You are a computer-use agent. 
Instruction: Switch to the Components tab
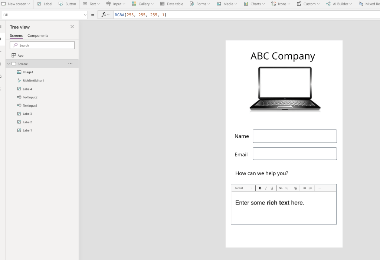(x=38, y=36)
